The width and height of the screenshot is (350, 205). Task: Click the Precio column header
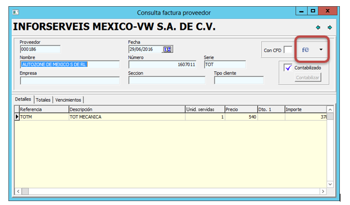click(x=242, y=110)
